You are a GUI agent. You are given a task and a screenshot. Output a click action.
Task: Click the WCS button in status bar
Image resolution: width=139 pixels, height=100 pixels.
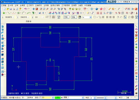coord(120,98)
